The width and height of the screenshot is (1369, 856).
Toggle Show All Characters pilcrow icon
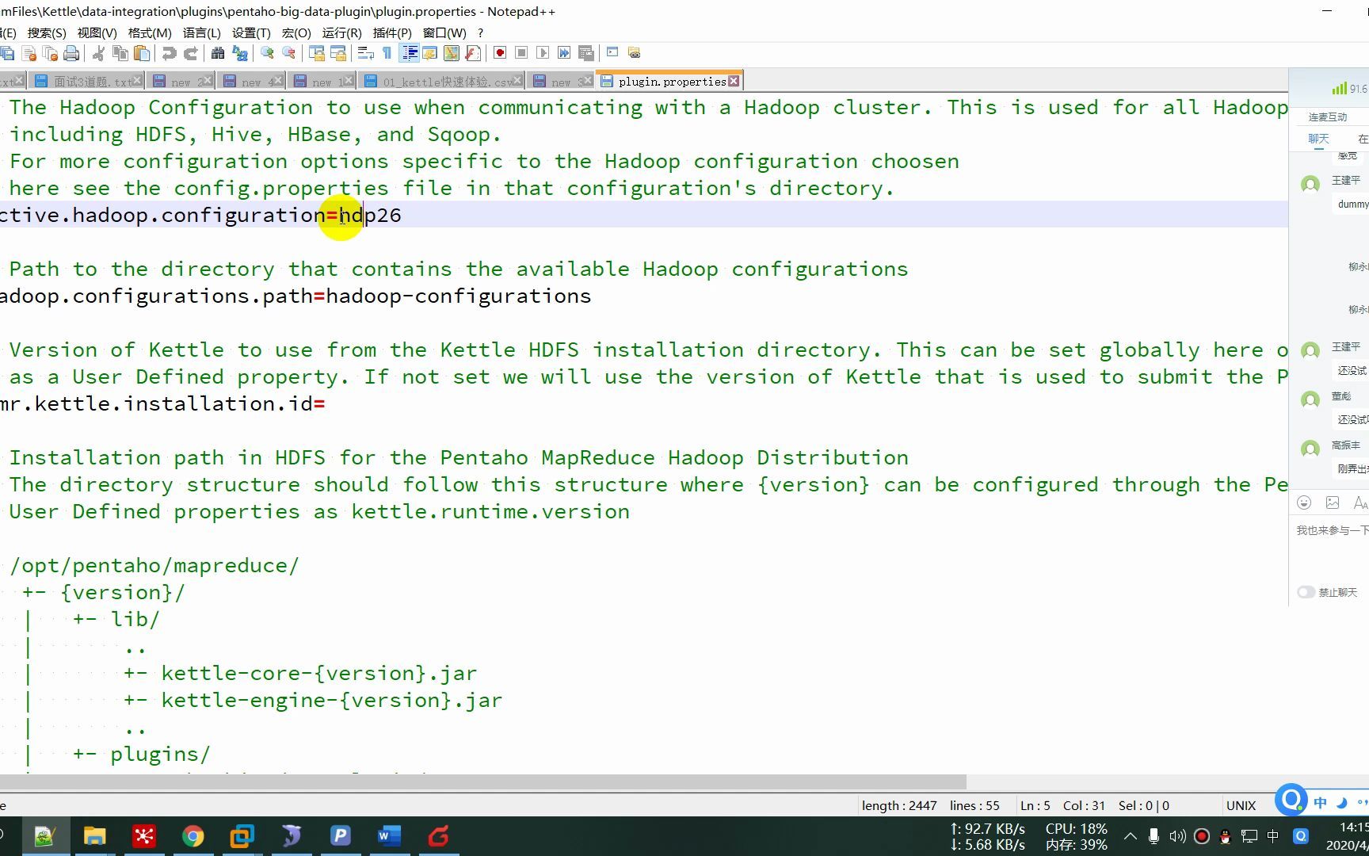tap(387, 53)
